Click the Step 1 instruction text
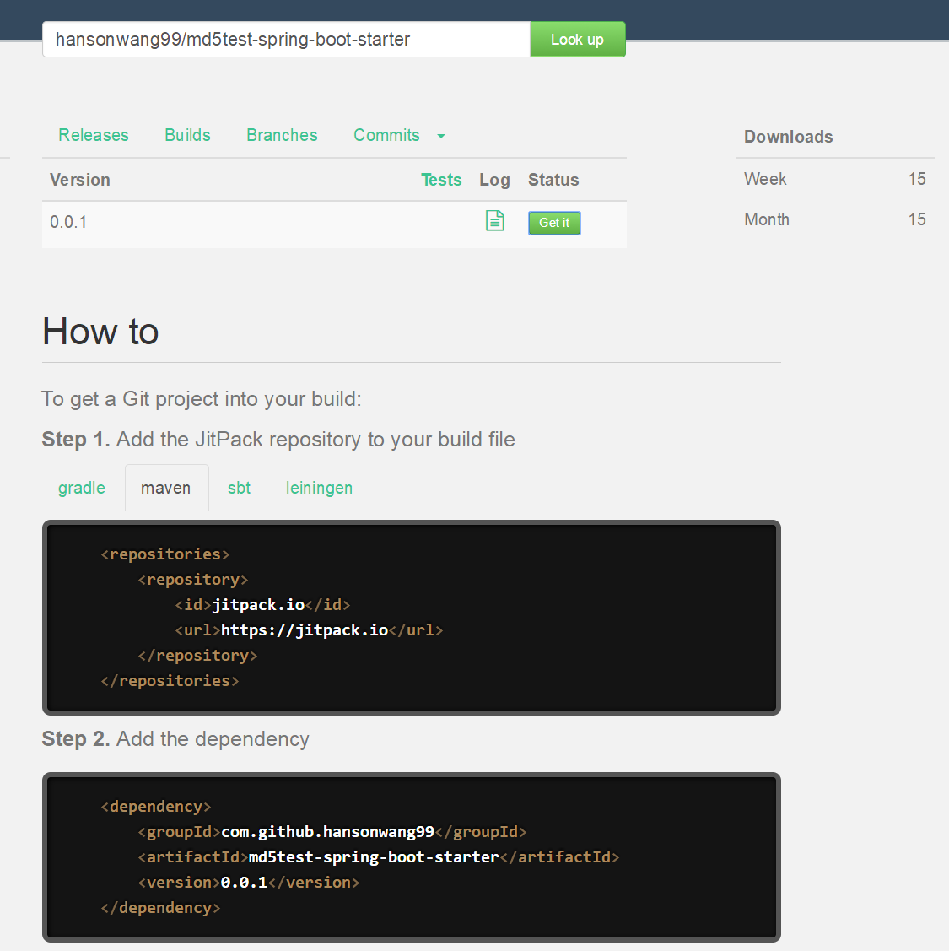 pos(278,439)
